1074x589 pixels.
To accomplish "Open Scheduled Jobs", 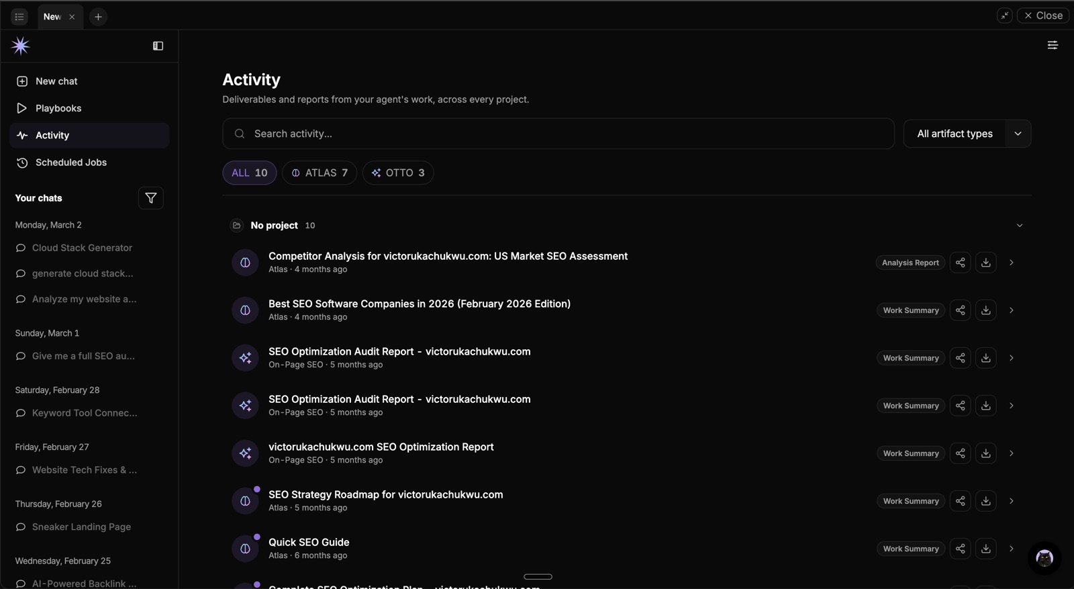I will pyautogui.click(x=89, y=163).
